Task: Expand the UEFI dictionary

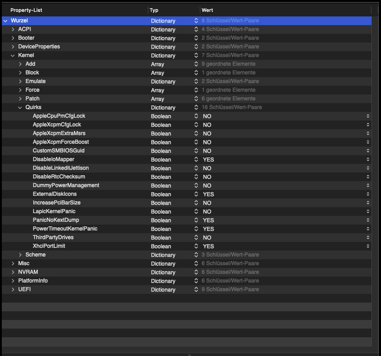Action: (13, 290)
